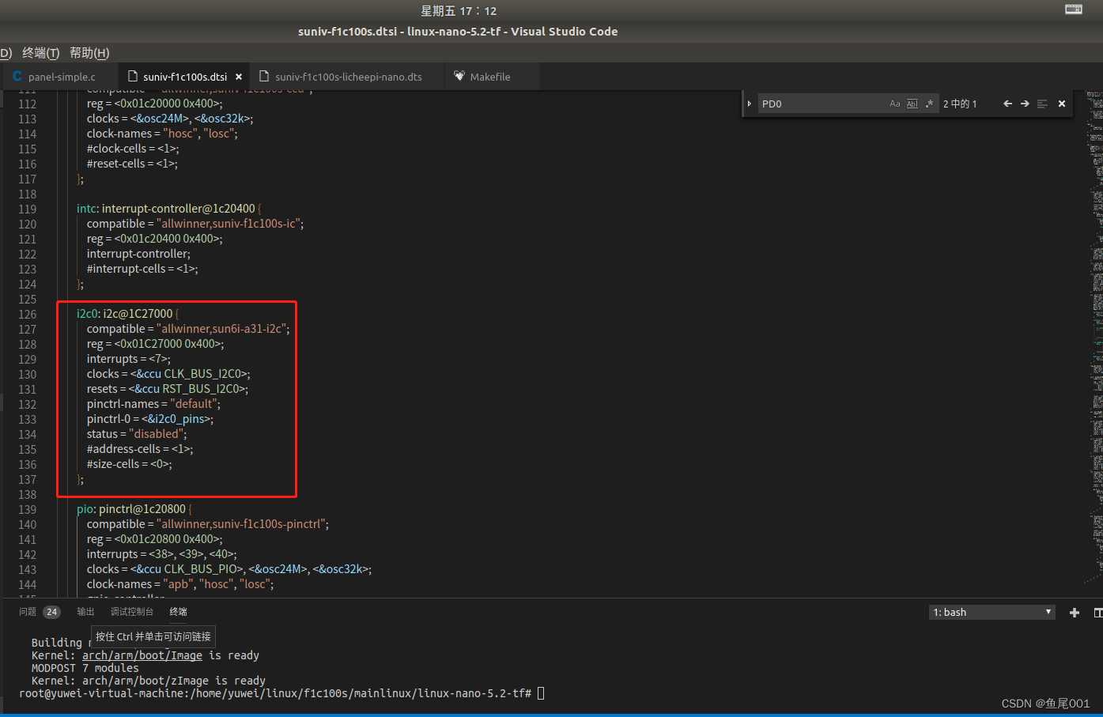Click line number 126 in gutter
Viewport: 1103px width, 717px height.
[x=28, y=314]
